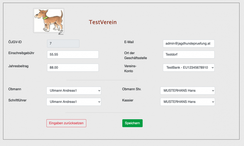The width and height of the screenshot is (244, 146).
Task: Click into the Jahresbeitrag field showing 88.00
Action: click(73, 67)
